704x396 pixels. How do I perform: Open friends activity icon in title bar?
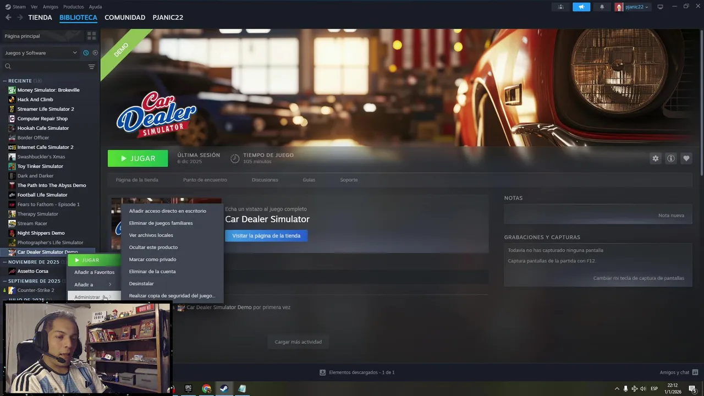[x=561, y=7]
